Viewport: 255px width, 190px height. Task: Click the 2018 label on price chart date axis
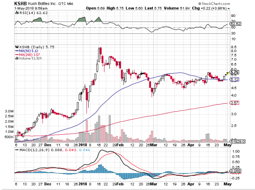click(x=82, y=145)
